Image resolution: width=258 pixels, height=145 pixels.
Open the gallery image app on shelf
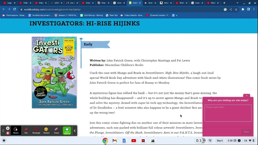(153, 141)
